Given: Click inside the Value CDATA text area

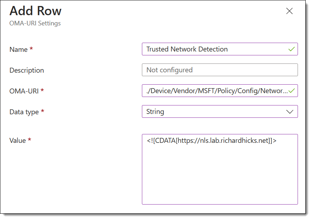Looking at the screenshot, I should pos(220,169).
